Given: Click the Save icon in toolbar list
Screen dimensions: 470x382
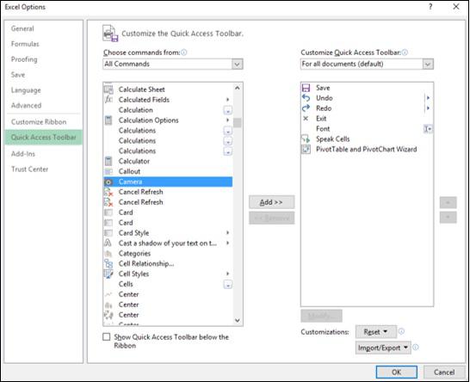Looking at the screenshot, I should (306, 88).
